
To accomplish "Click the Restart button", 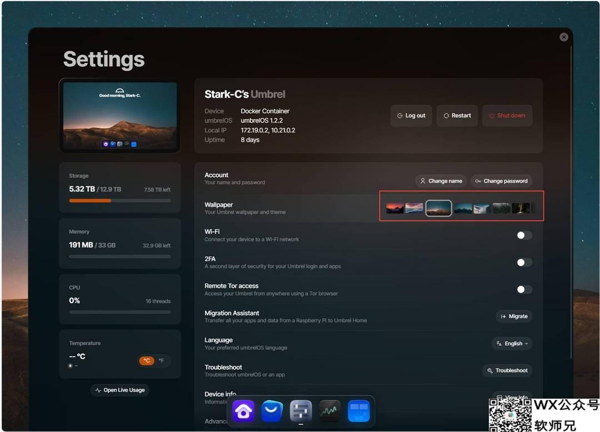I will (x=457, y=115).
